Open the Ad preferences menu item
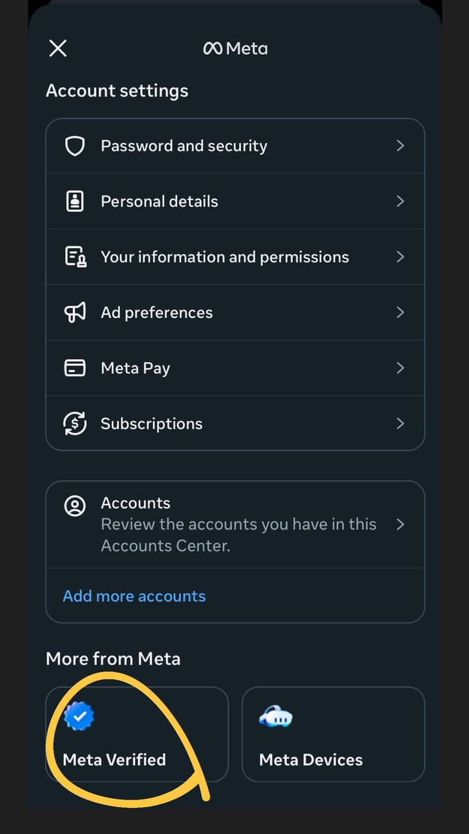Viewport: 469px width, 834px height. coord(235,313)
